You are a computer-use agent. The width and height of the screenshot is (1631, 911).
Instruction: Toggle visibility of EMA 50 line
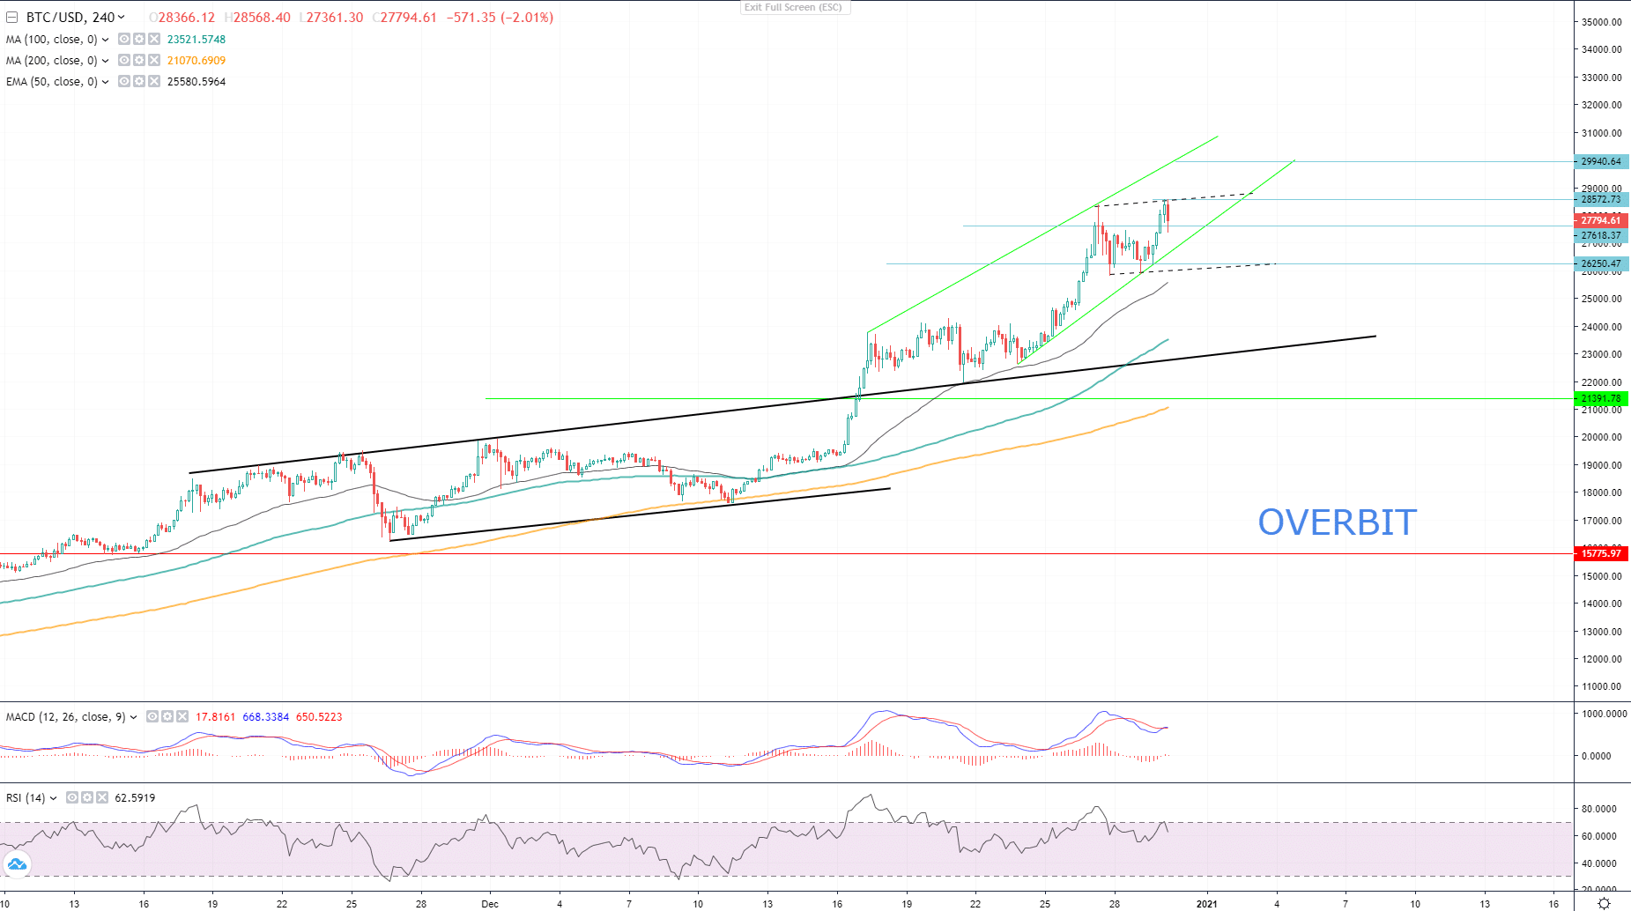coord(124,82)
